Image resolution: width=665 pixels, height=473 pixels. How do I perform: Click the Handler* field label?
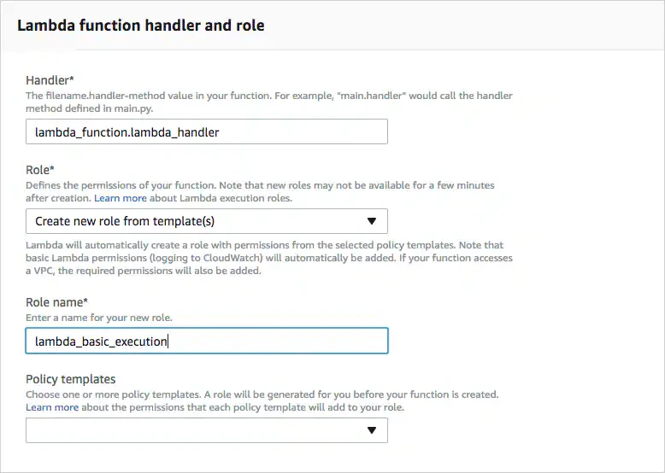pos(50,81)
